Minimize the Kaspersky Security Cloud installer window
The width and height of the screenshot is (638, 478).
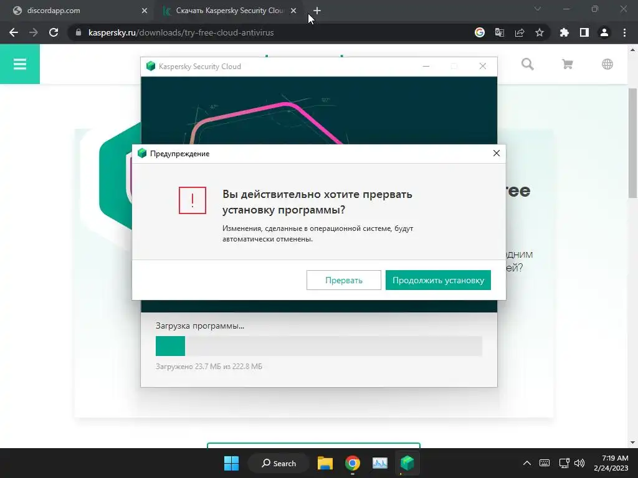click(x=426, y=66)
